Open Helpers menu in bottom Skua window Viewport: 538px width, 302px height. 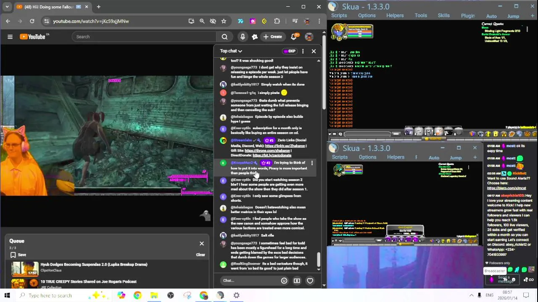(396, 157)
